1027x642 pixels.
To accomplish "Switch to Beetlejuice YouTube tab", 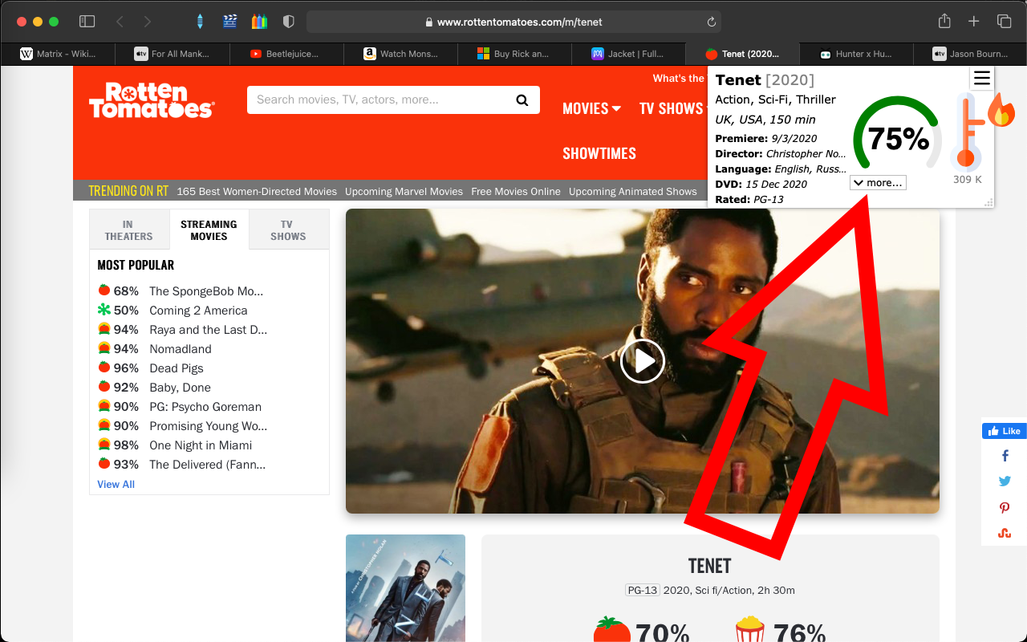I will (x=286, y=54).
